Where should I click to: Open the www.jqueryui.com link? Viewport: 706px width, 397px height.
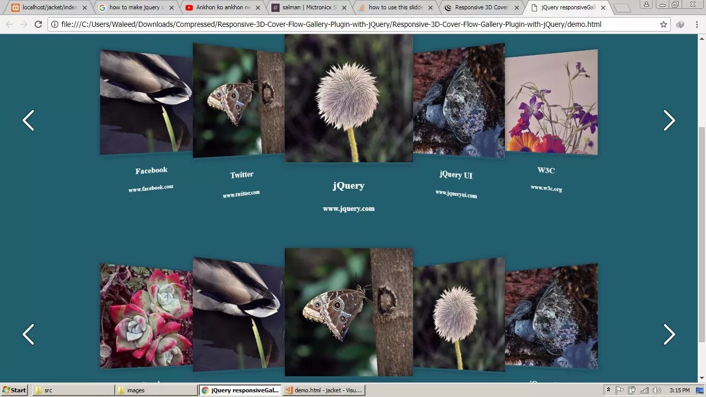(x=456, y=194)
